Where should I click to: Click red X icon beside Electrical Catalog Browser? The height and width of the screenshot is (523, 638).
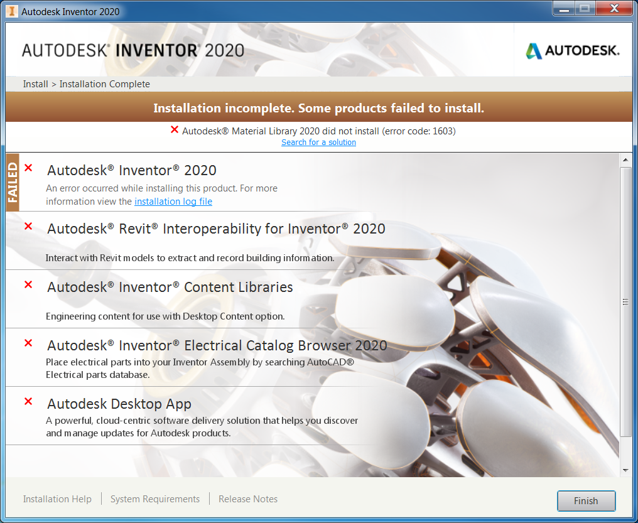[28, 343]
